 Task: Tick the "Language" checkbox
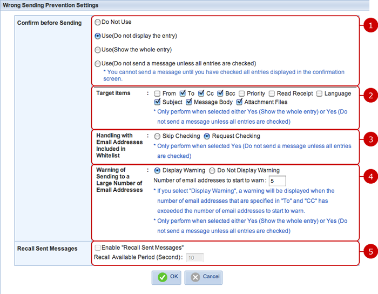tap(319, 93)
